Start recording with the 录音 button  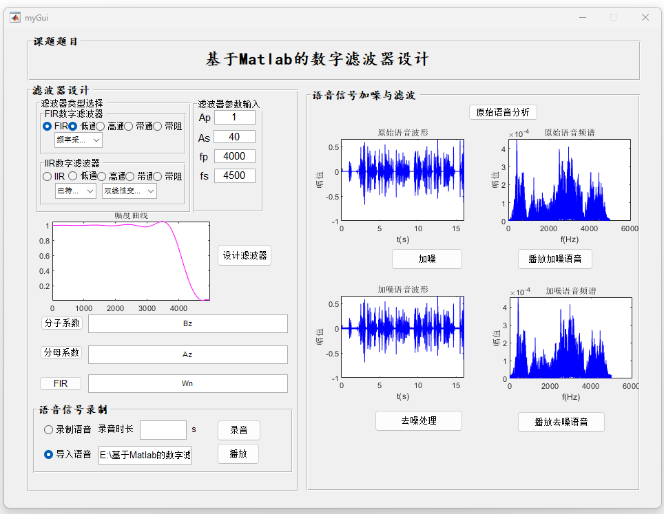point(239,430)
